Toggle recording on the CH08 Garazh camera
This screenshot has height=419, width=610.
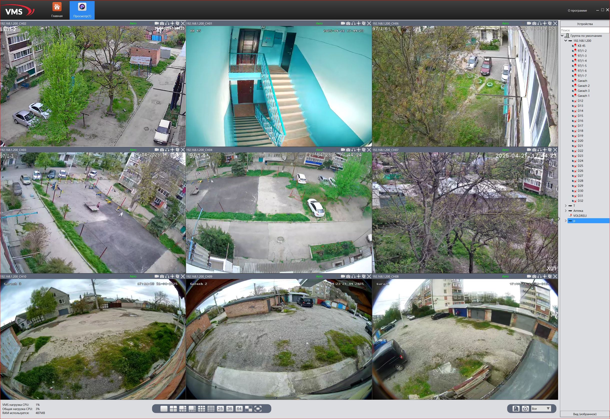point(529,276)
